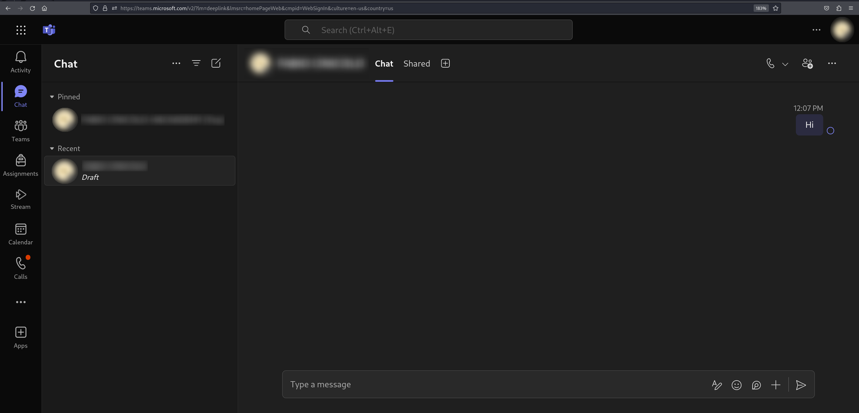This screenshot has width=859, height=413.
Task: Open chat header more options
Action: (x=832, y=63)
